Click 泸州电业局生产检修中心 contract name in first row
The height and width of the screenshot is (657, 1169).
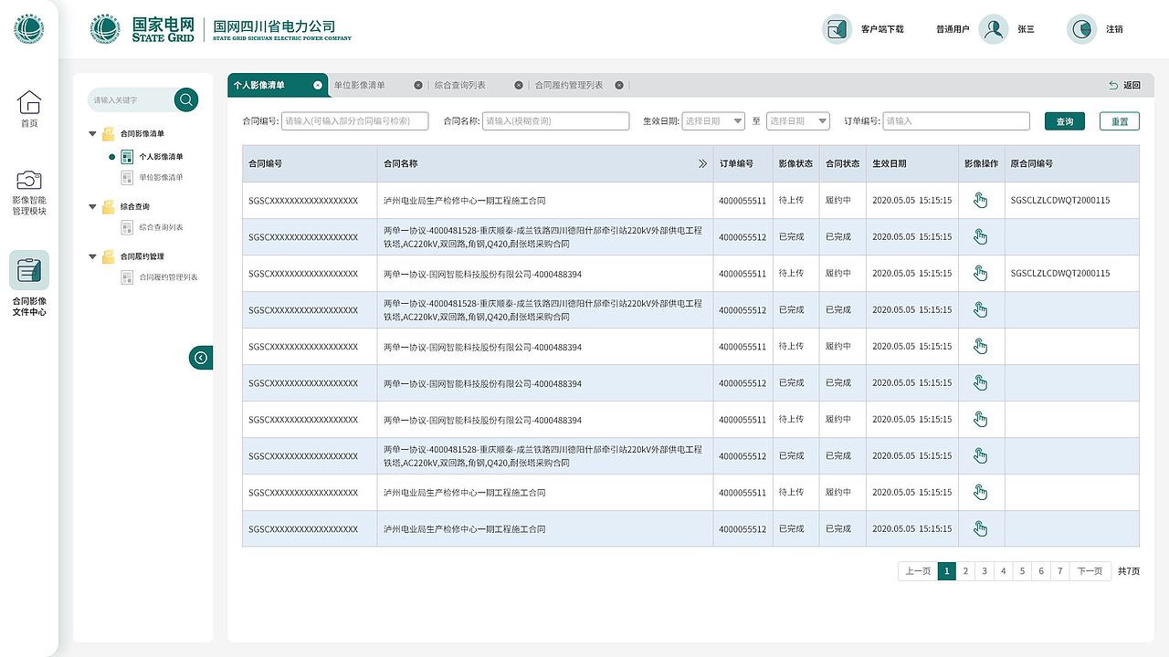[464, 200]
